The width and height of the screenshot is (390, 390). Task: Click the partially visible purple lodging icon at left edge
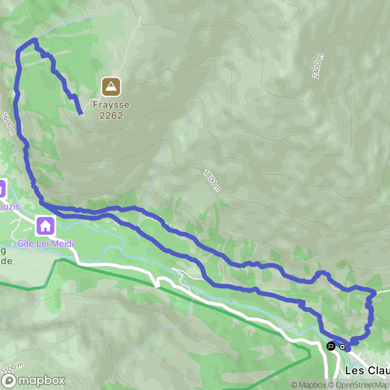pos(2,189)
